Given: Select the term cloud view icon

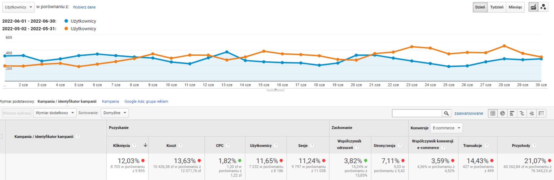Looking at the screenshot, I should [532, 113].
